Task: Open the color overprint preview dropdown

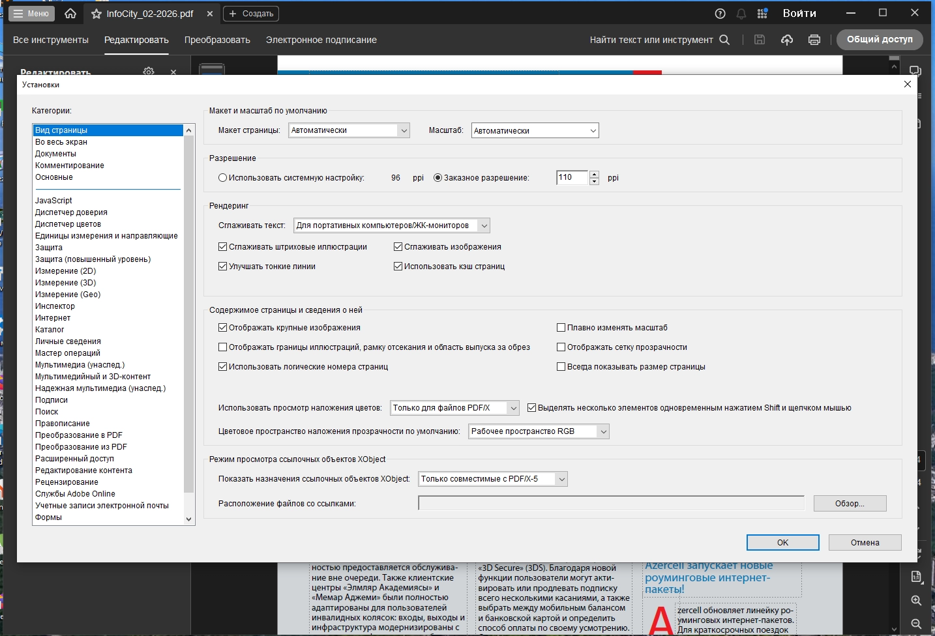Action: click(454, 408)
